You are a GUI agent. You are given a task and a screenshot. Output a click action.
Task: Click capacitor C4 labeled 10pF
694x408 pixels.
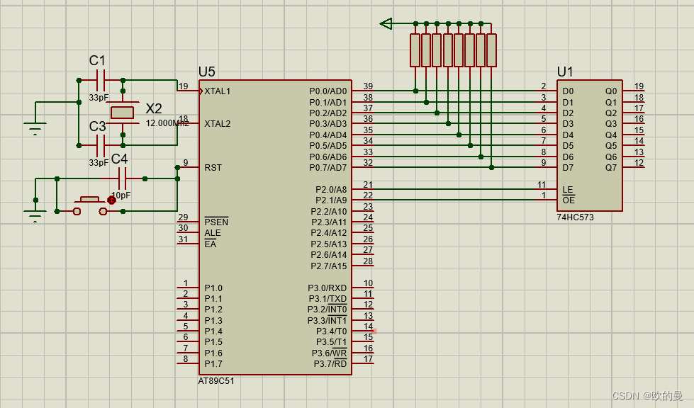pos(123,178)
